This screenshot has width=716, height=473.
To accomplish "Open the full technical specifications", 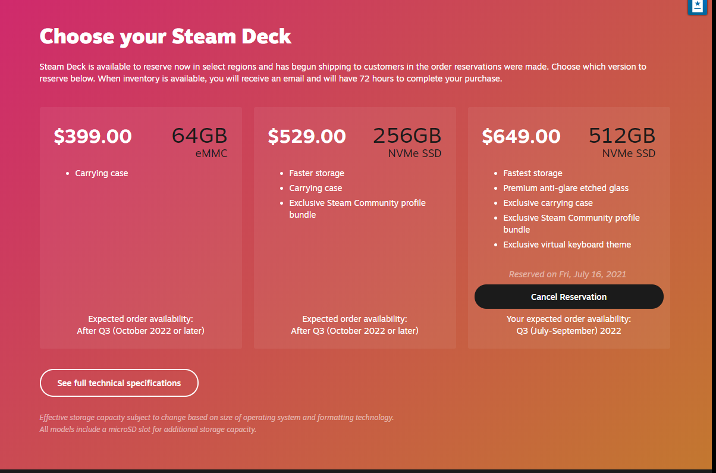I will pos(119,383).
